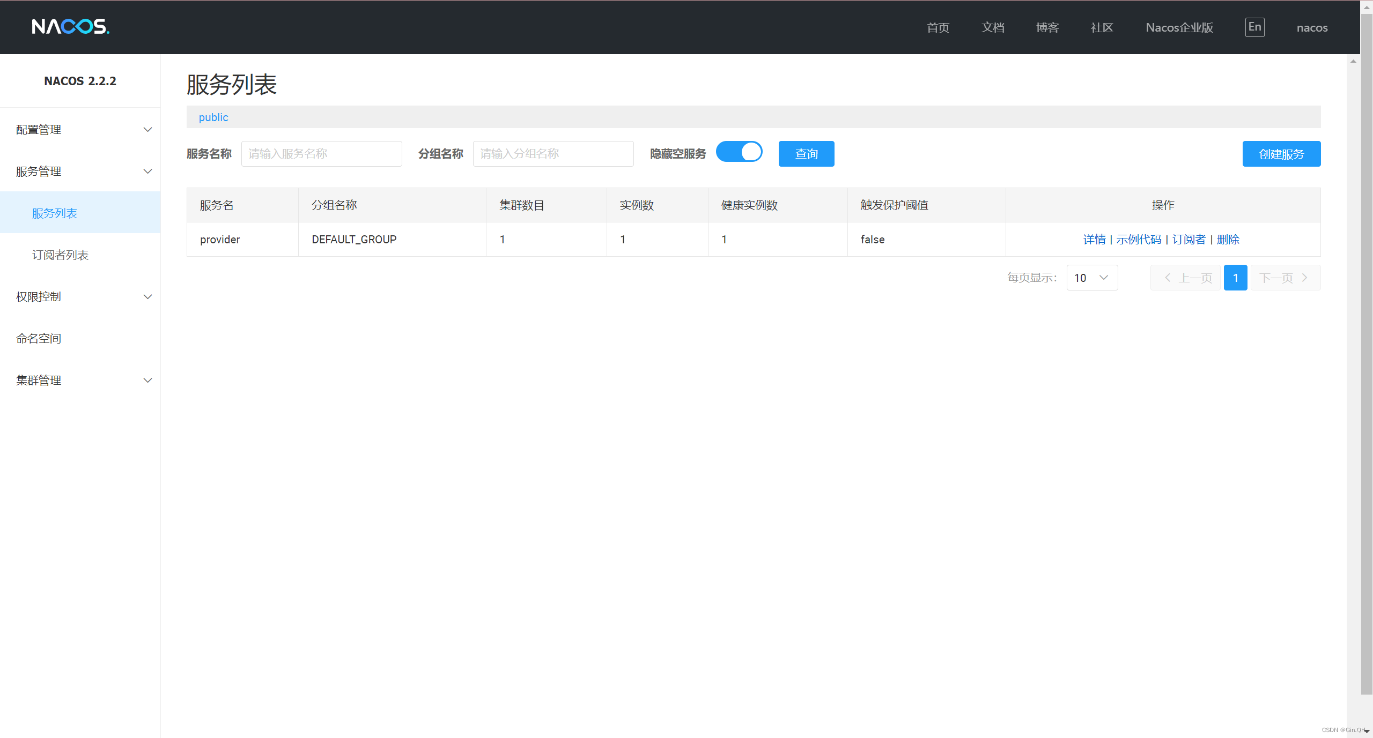
Task: Click the DEFAULT_GROUP cell
Action: point(392,240)
